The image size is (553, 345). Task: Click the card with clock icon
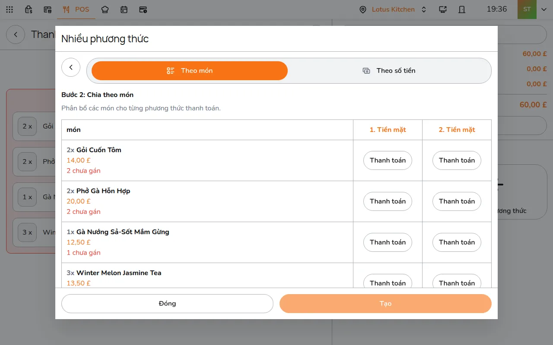[x=143, y=9]
